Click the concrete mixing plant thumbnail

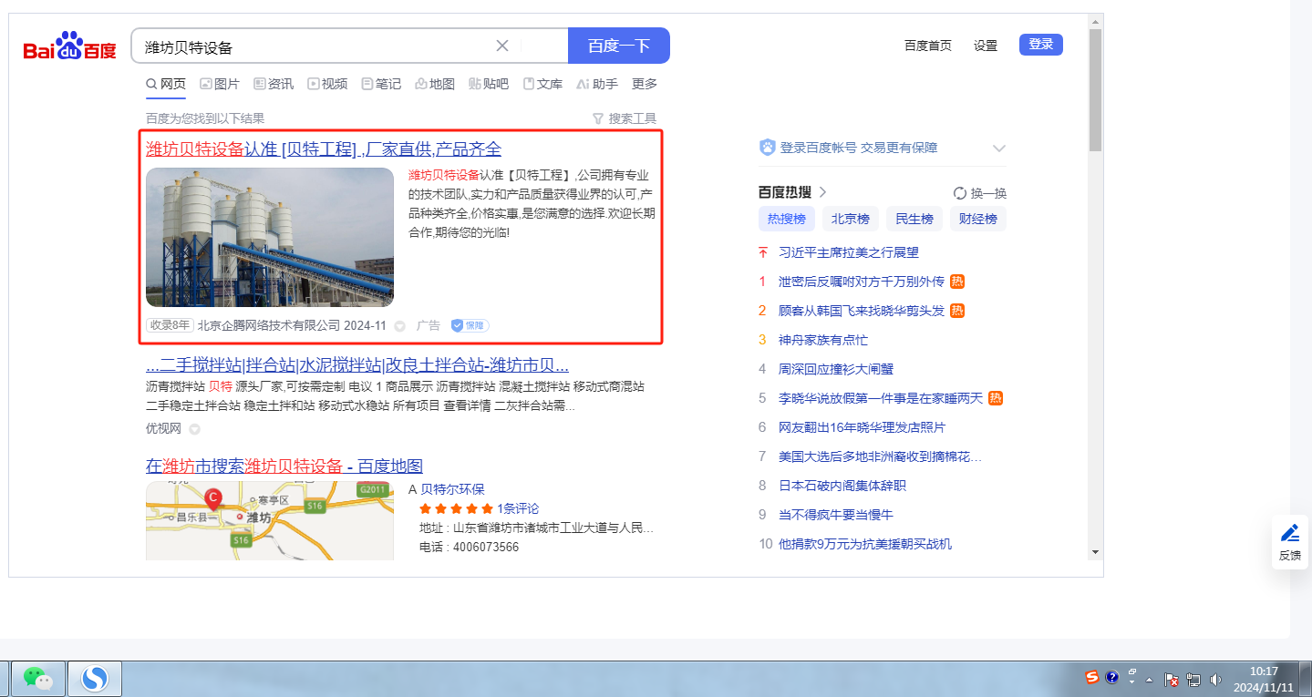(270, 237)
